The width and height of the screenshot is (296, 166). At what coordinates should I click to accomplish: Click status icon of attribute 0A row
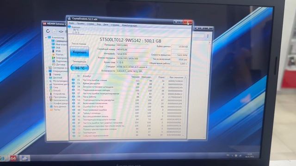(x=74, y=100)
